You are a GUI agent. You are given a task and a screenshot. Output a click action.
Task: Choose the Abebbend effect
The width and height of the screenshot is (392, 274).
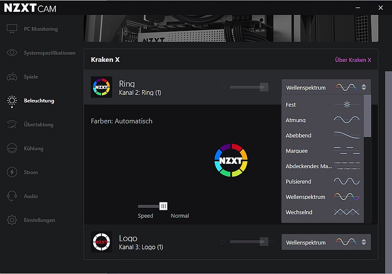(322, 135)
